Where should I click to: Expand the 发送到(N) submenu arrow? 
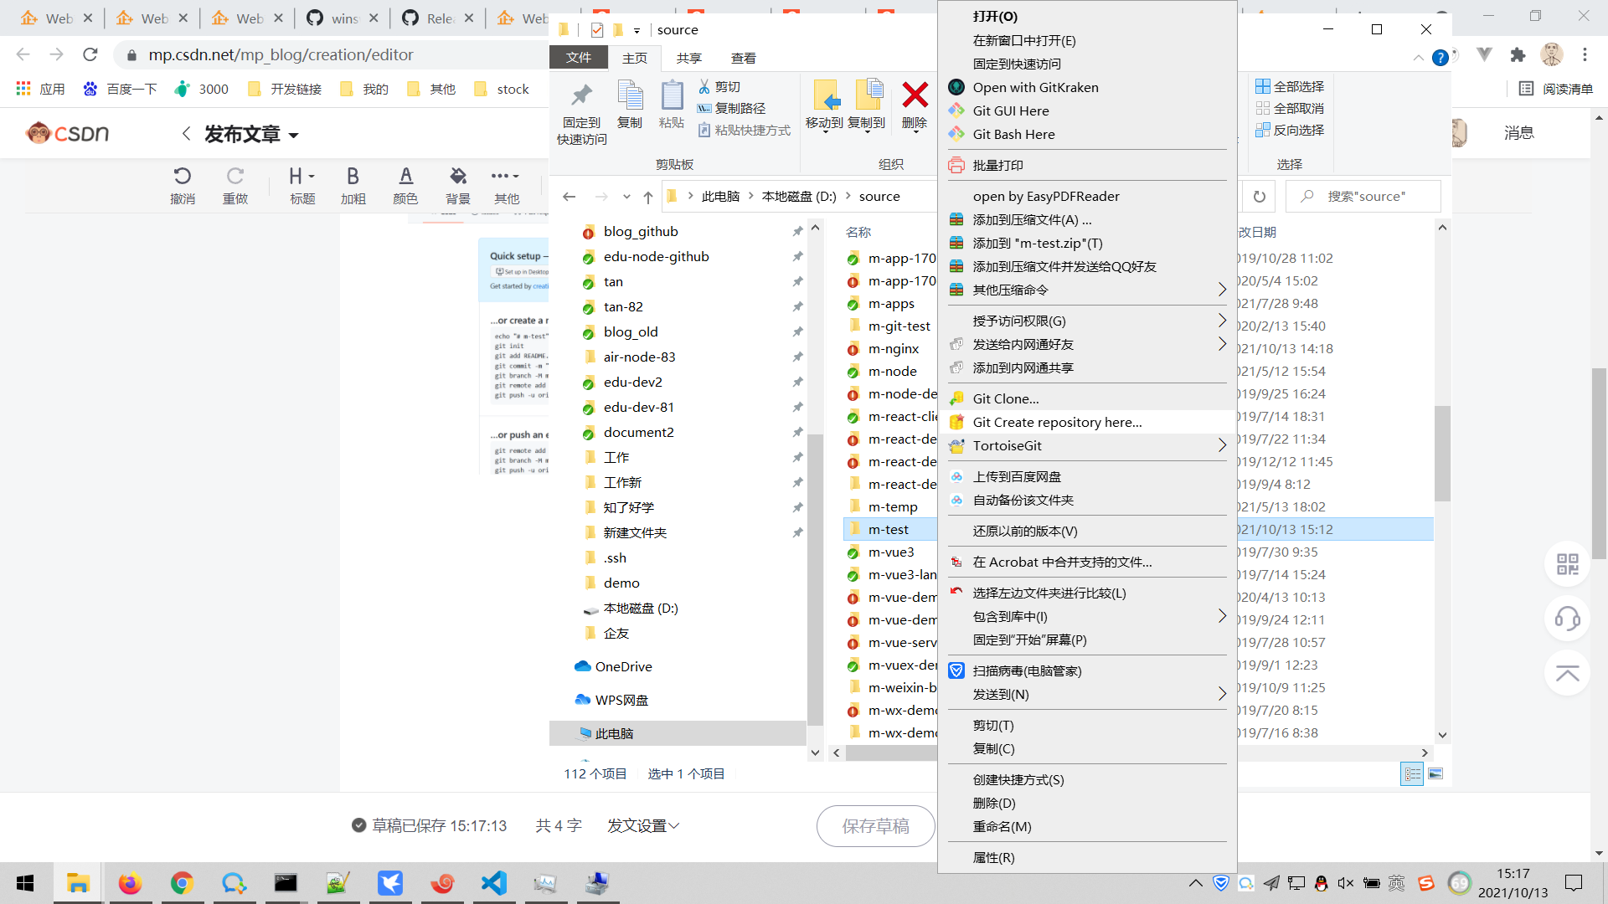click(x=1222, y=694)
